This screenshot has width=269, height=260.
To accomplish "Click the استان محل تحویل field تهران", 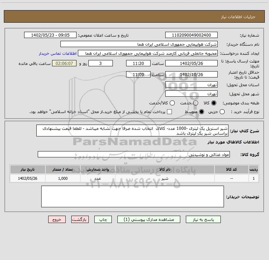I will [x=191, y=85].
